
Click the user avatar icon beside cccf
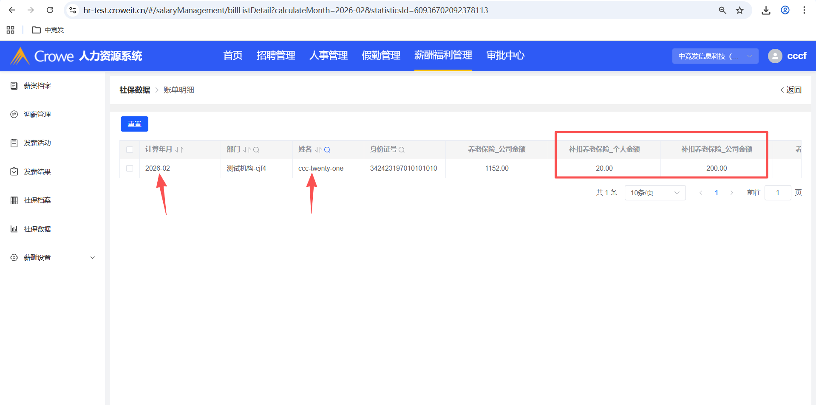[x=775, y=56]
